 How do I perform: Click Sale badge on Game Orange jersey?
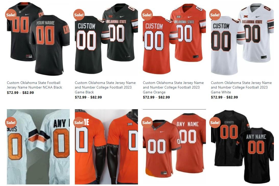click(x=147, y=15)
